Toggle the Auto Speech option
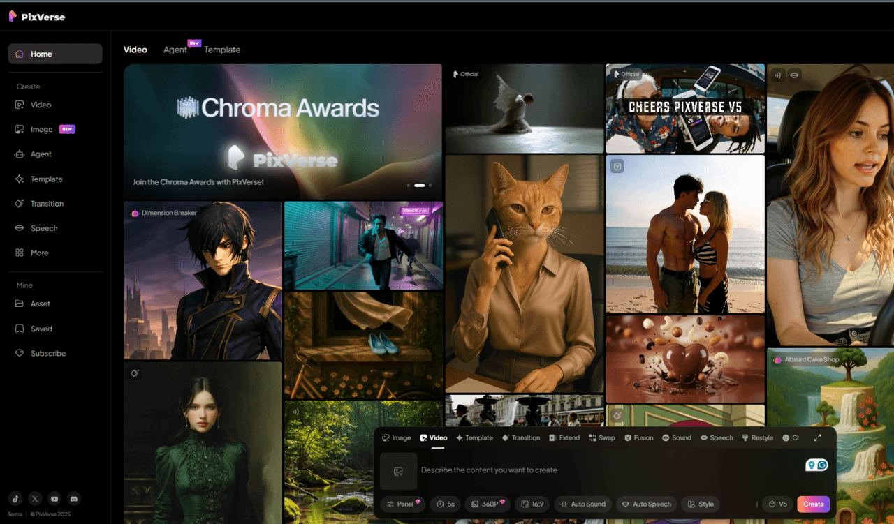The height and width of the screenshot is (524, 894). coord(646,504)
